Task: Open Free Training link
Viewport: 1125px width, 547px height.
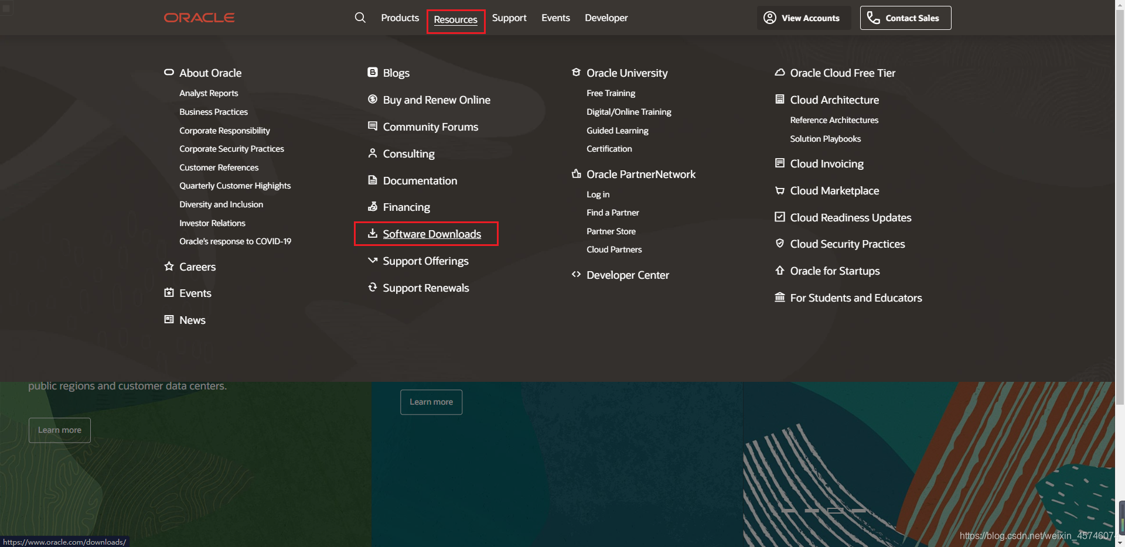Action: (611, 93)
